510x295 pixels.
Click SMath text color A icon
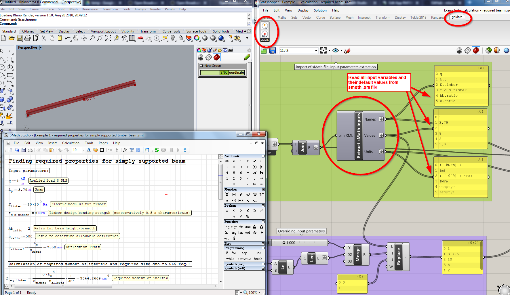[89, 150]
